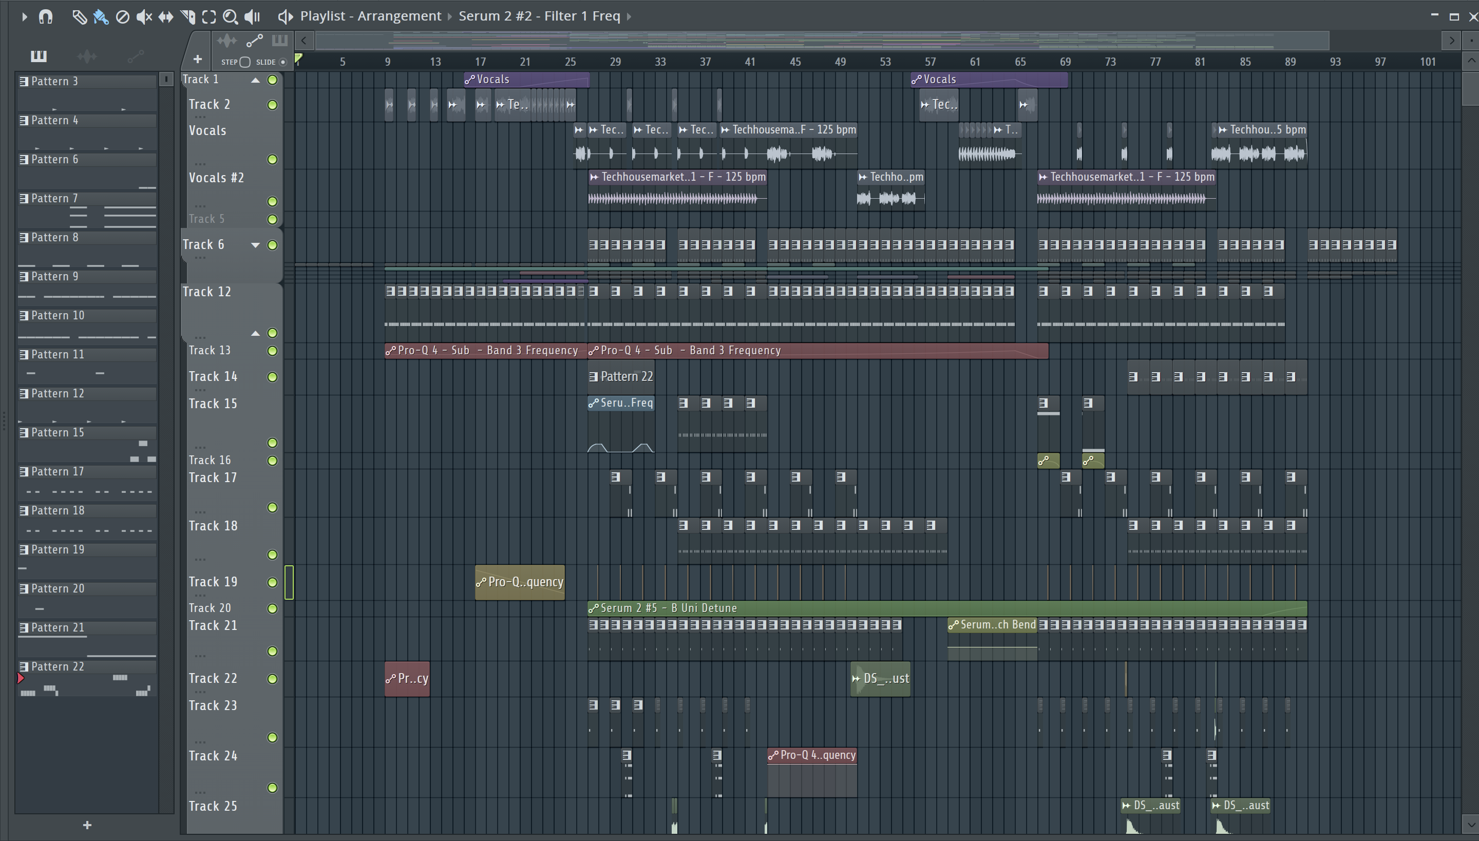Open the playlist options menu arrow
Image resolution: width=1479 pixels, height=841 pixels.
click(x=24, y=17)
